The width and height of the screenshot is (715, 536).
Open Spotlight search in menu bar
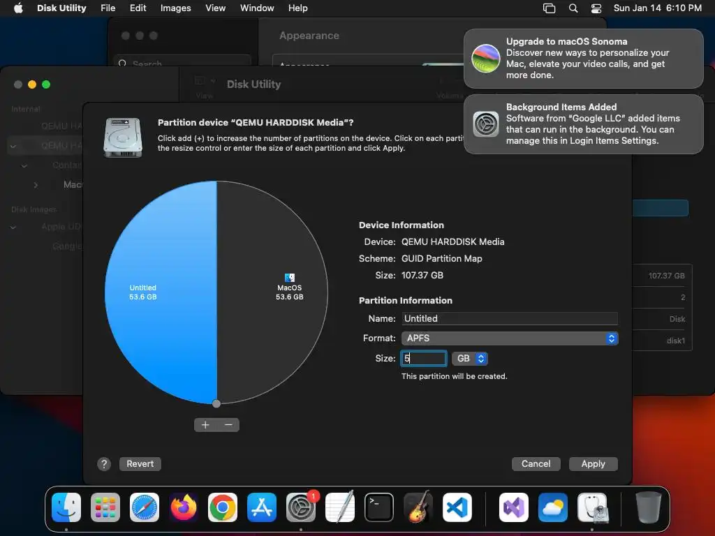pyautogui.click(x=573, y=8)
